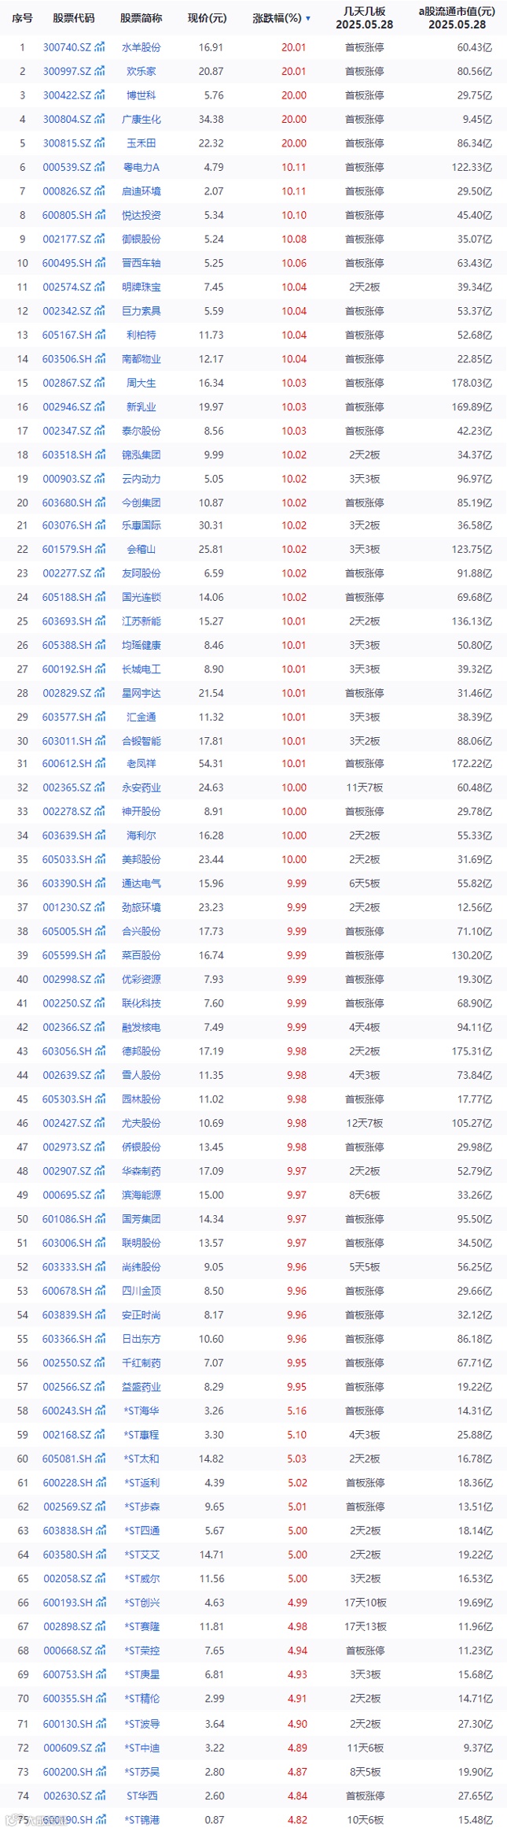Open stock name link 水羊股份

(141, 47)
